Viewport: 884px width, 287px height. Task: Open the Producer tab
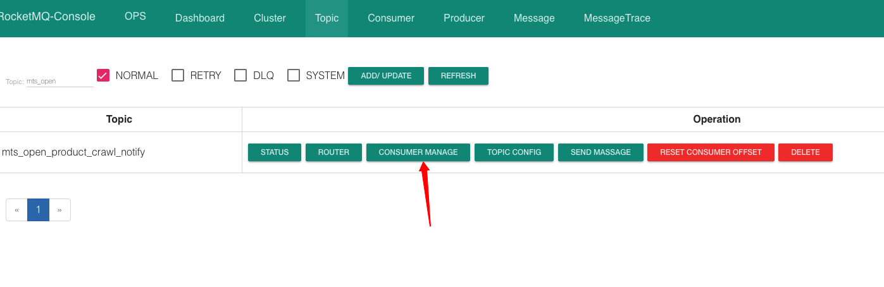pos(464,18)
